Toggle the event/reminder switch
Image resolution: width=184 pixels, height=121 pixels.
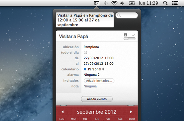click(x=129, y=39)
